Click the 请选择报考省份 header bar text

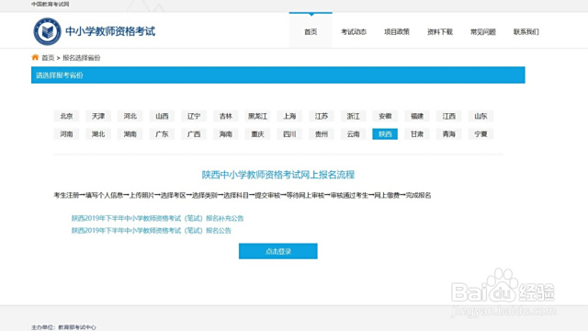tap(59, 75)
